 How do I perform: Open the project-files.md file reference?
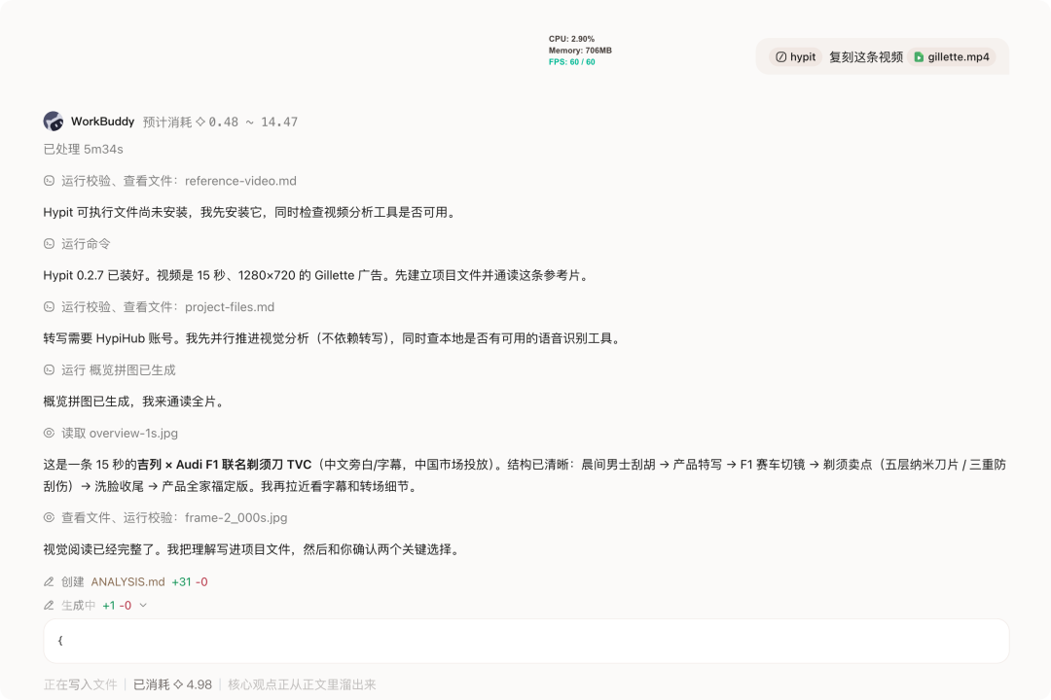tap(230, 307)
